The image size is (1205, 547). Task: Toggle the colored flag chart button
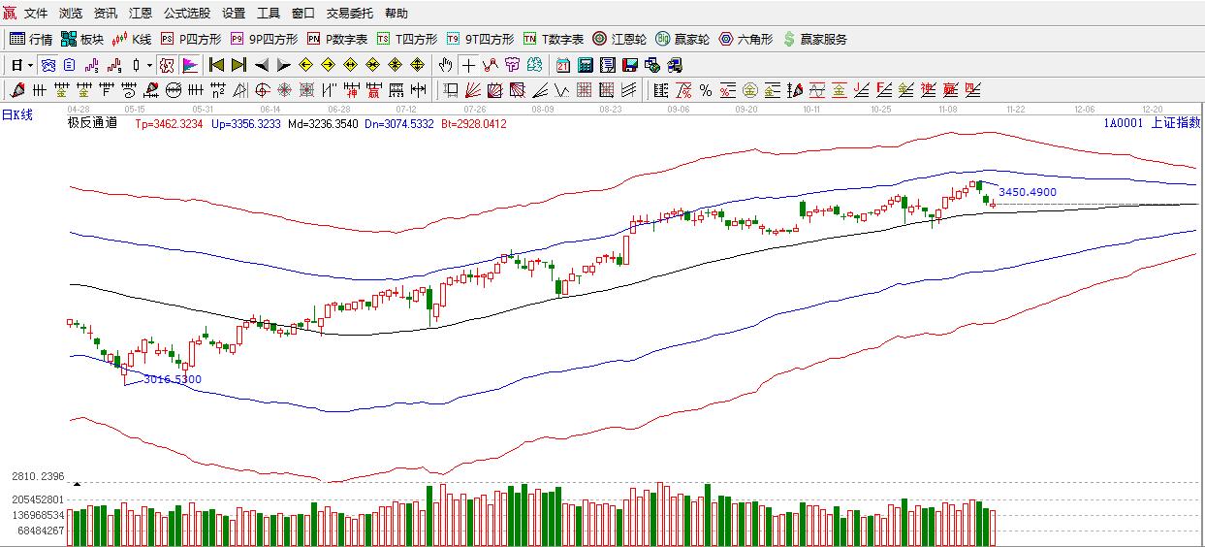pyautogui.click(x=190, y=65)
